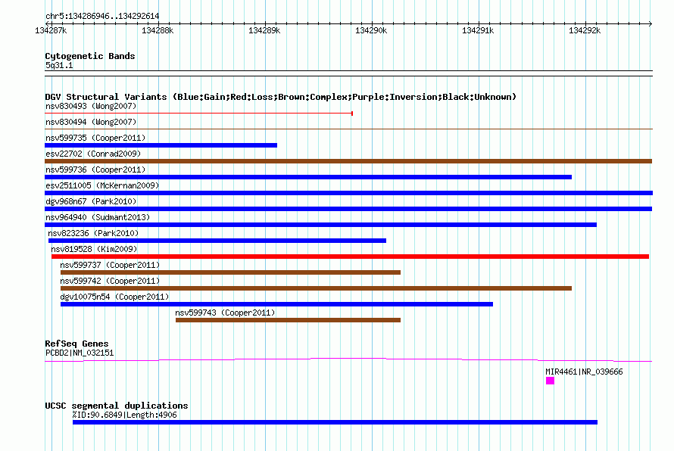Image resolution: width=674 pixels, height=451 pixels.
Task: Select the nsv964940 (Sudmant2013) label text
Action: point(98,217)
